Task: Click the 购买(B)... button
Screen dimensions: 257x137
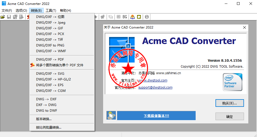Action: point(230,103)
